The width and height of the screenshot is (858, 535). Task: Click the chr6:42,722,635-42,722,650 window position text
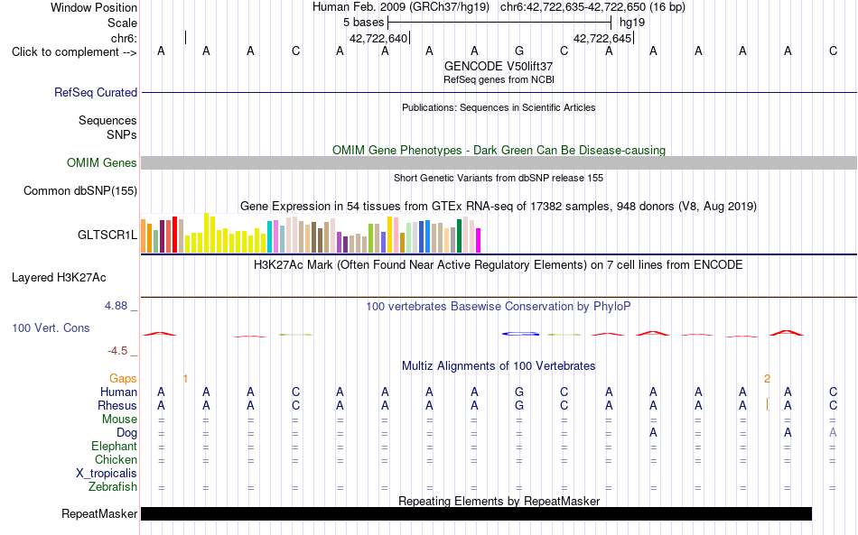pyautogui.click(x=592, y=7)
